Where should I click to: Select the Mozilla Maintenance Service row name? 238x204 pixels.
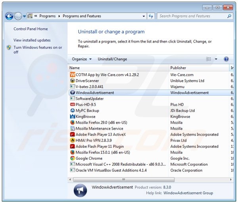[x=100, y=128]
